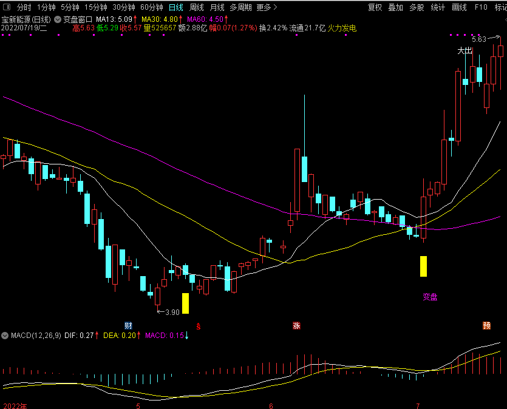This screenshot has width=507, height=409.
Task: Select the 5分钟 period tab
Action: click(x=70, y=7)
